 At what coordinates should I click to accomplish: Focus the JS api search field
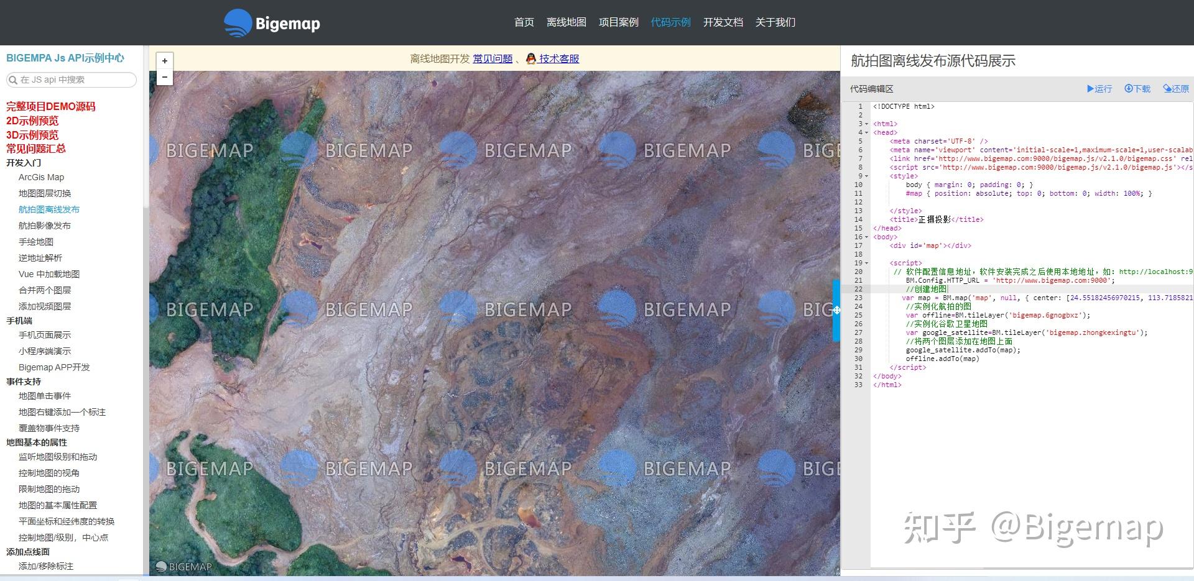71,80
